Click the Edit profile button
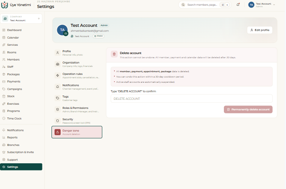 [x=260, y=30]
